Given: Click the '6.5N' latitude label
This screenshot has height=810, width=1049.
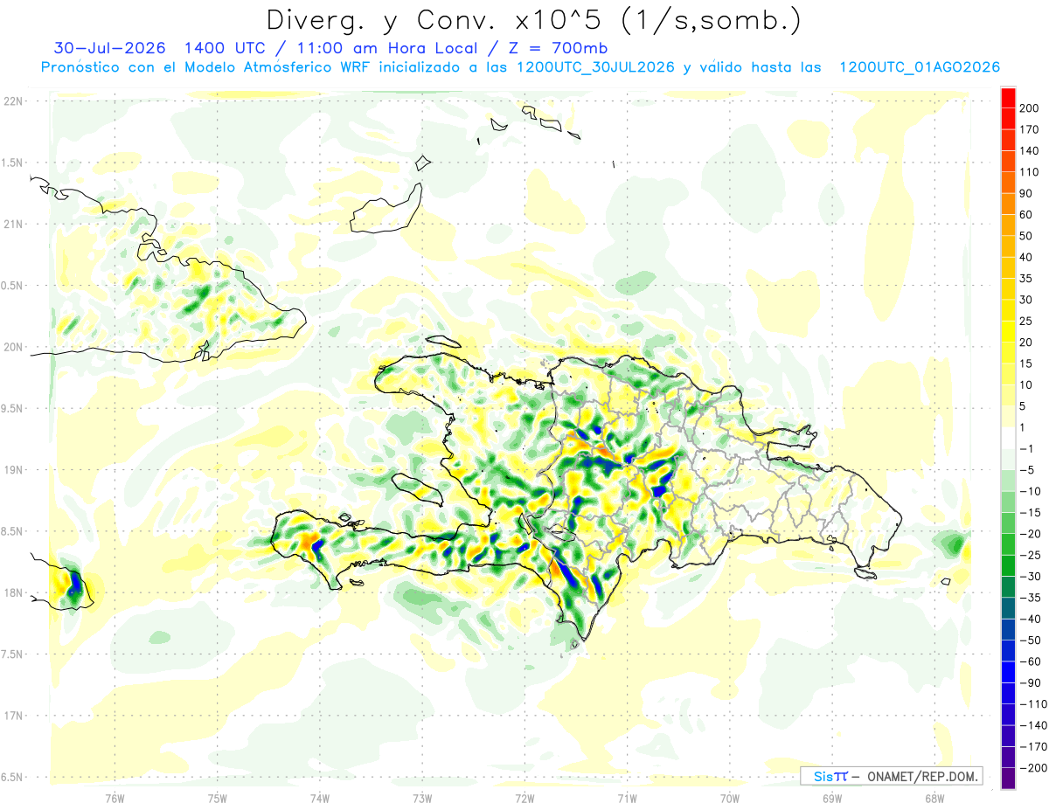Looking at the screenshot, I should (12, 777).
